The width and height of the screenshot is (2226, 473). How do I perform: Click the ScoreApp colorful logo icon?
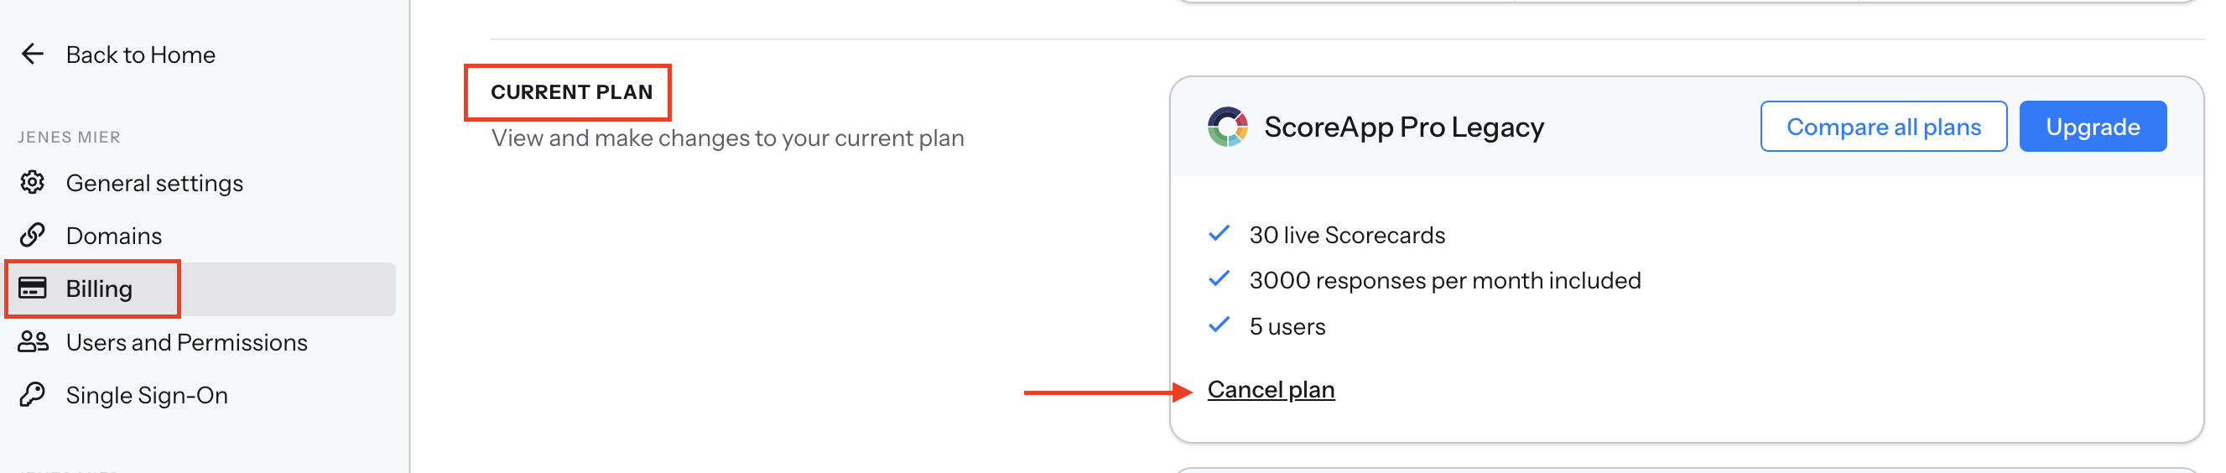click(1227, 127)
